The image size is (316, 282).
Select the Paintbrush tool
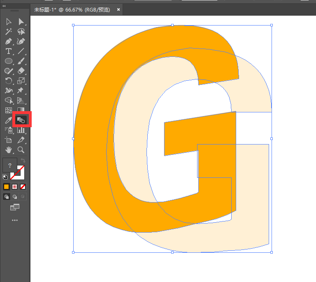coord(21,61)
